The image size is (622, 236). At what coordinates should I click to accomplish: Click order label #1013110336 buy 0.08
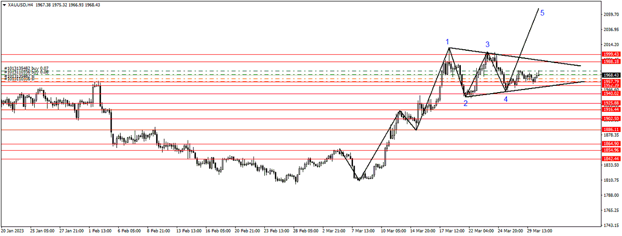coord(26,72)
